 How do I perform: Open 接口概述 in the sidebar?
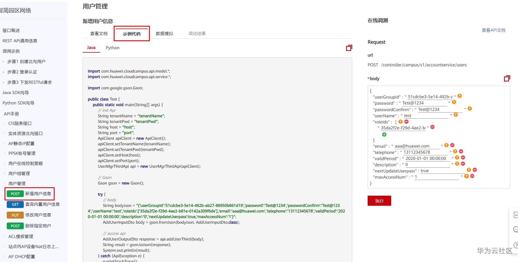[11, 31]
